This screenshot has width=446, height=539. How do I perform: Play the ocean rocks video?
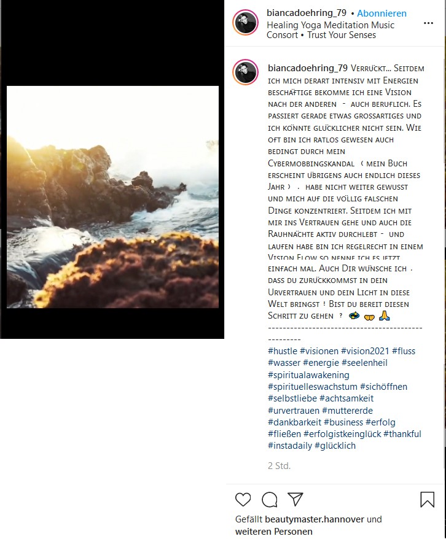tap(112, 197)
